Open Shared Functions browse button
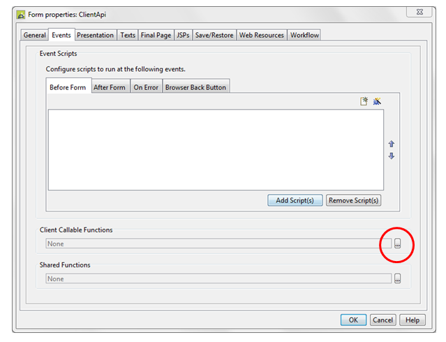Image resolution: width=446 pixels, height=342 pixels. (397, 278)
